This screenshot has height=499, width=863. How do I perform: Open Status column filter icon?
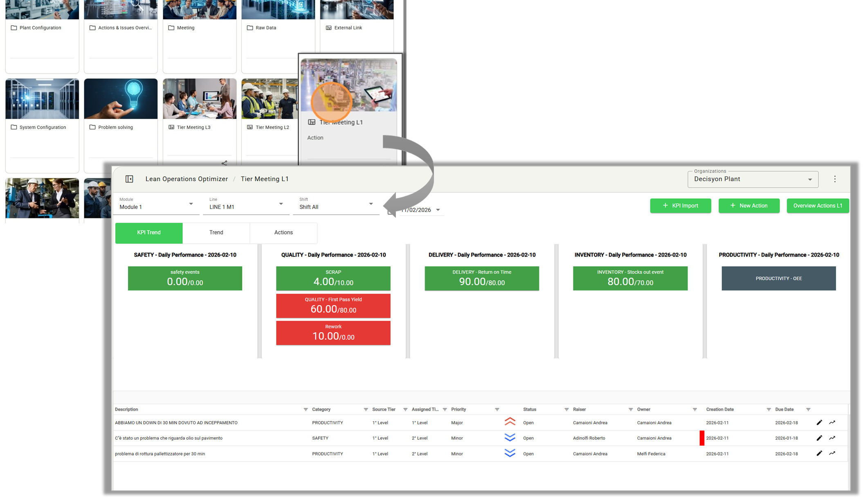click(566, 409)
